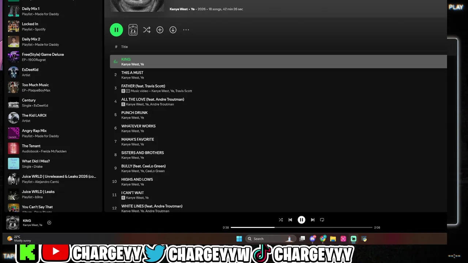Viewport: 468px width, 263px height.
Task: Open Andre Troutman link under ALL THE LOVE
Action: coord(162,104)
